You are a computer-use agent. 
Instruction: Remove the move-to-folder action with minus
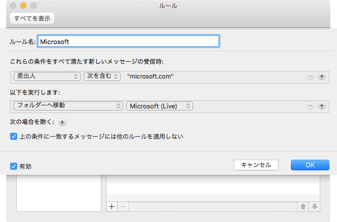click(x=311, y=105)
